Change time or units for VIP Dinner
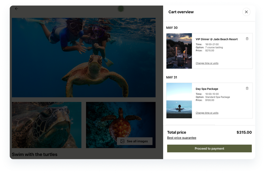The height and width of the screenshot is (173, 265). (x=207, y=63)
